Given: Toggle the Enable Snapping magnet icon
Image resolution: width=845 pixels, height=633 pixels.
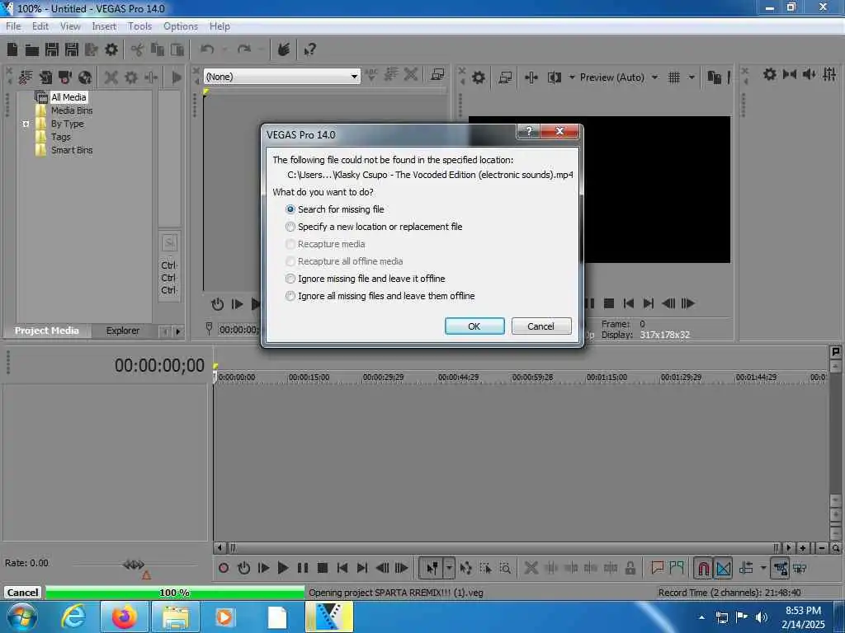Looking at the screenshot, I should (703, 568).
